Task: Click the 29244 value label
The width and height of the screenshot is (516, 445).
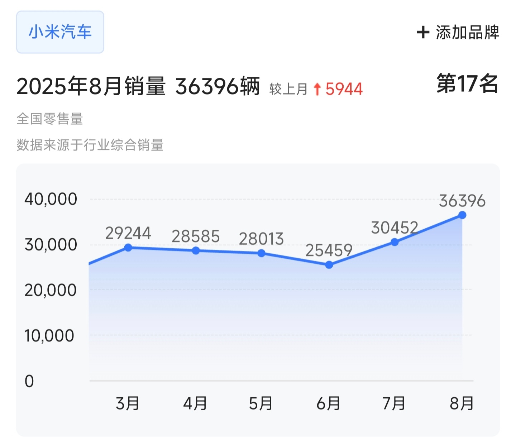Action: pos(128,233)
